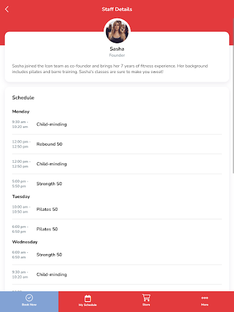This screenshot has height=312, width=234.
Task: Open Wednesday 6:00 am Strength 50
Action: (117, 255)
